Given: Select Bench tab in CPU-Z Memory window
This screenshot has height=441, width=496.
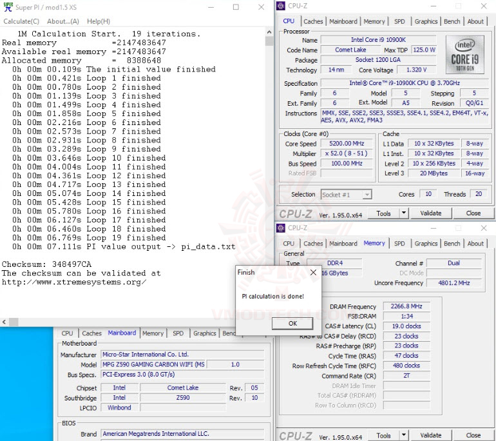Looking at the screenshot, I should pos(452,244).
